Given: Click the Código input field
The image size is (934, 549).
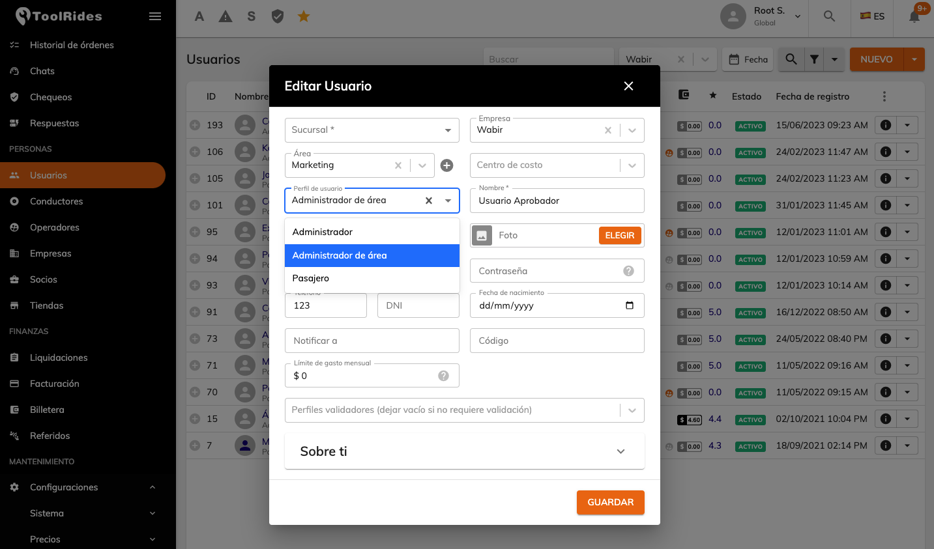Looking at the screenshot, I should tap(557, 341).
